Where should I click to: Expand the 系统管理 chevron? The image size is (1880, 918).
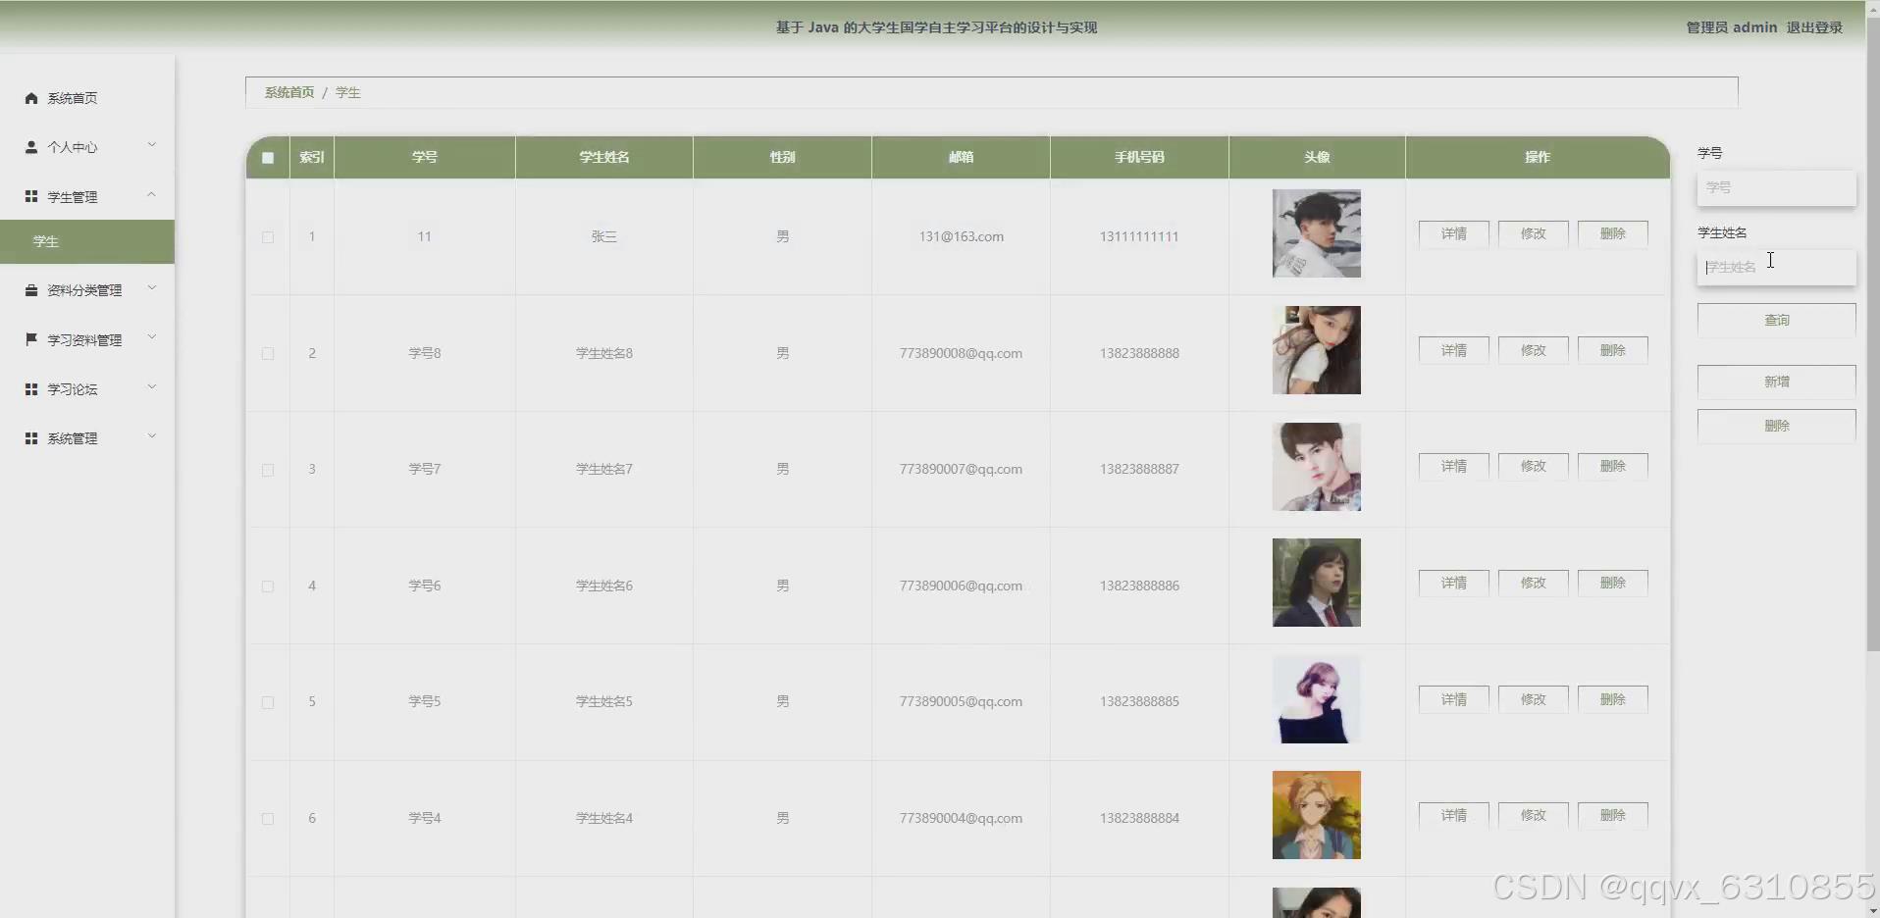tap(152, 436)
